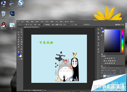Open the Adjustments panel flyout menu
This screenshot has width=127, height=92.
coord(124,54)
